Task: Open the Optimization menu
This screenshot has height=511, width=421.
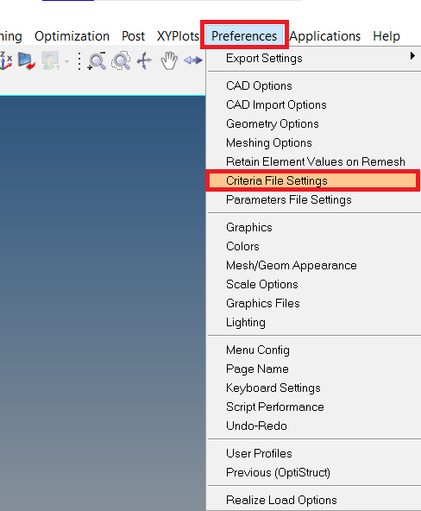Action: coord(72,36)
